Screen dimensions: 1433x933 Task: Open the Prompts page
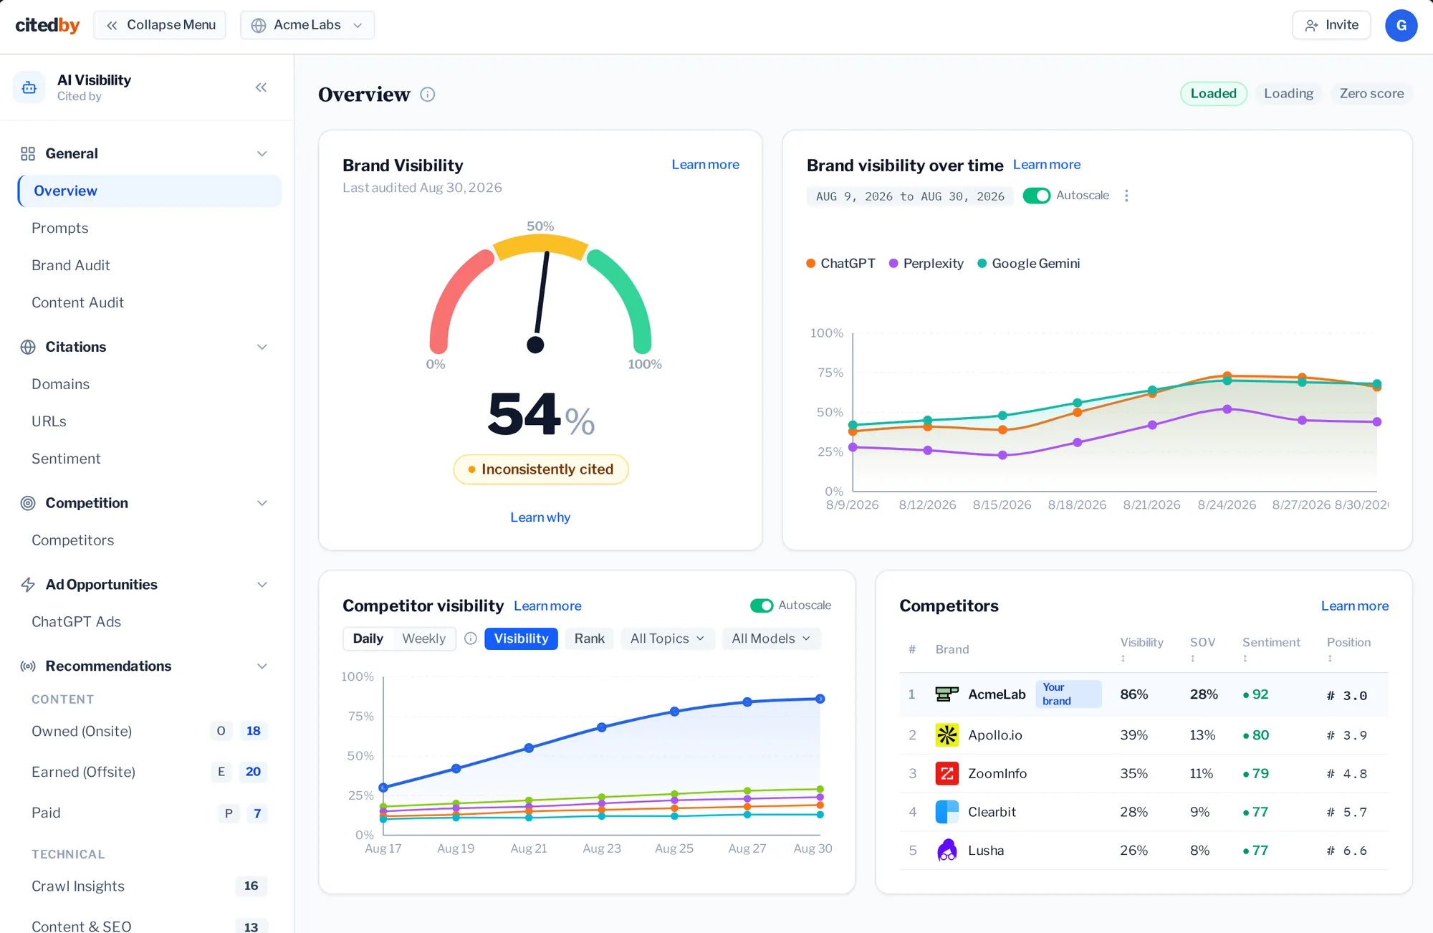[60, 228]
